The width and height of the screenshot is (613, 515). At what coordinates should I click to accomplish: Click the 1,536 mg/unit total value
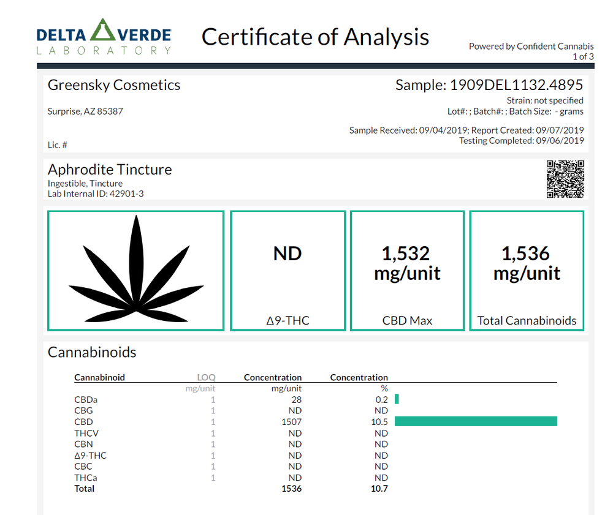tap(527, 263)
